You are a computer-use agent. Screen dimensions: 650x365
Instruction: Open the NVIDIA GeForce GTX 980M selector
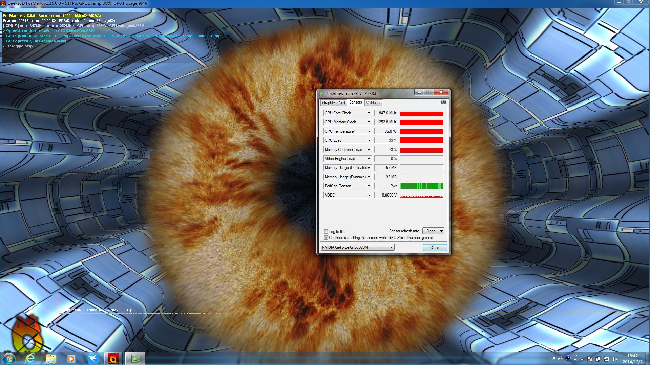358,247
